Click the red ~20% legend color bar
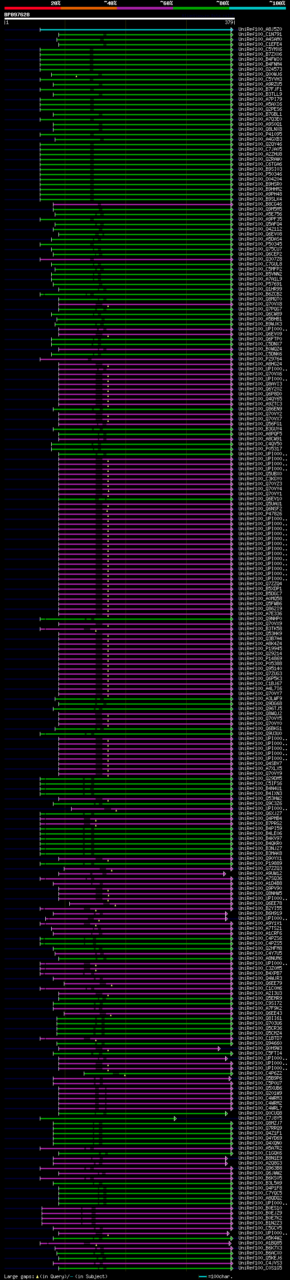Image resolution: width=290 pixels, height=1280 pixels. click(32, 8)
